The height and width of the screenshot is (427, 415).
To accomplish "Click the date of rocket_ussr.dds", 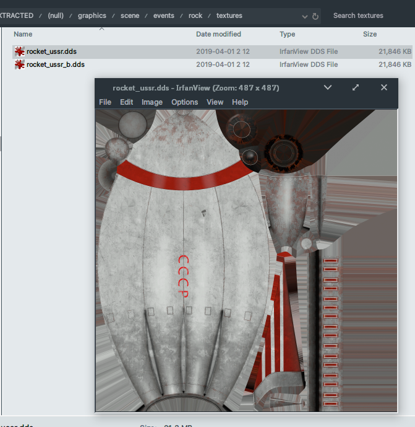I will tap(223, 51).
